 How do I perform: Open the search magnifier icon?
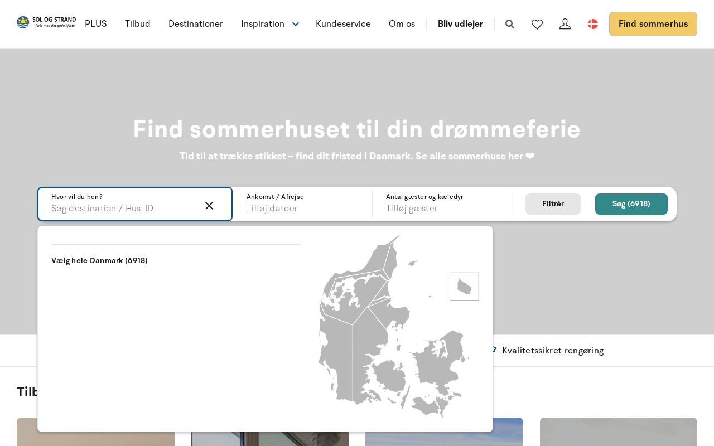[x=510, y=24]
